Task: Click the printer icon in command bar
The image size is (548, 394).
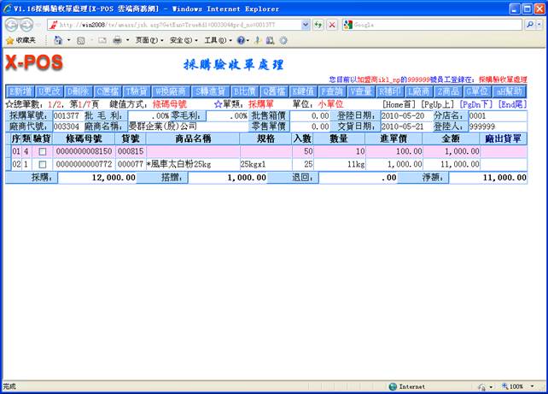Action: pos(116,40)
